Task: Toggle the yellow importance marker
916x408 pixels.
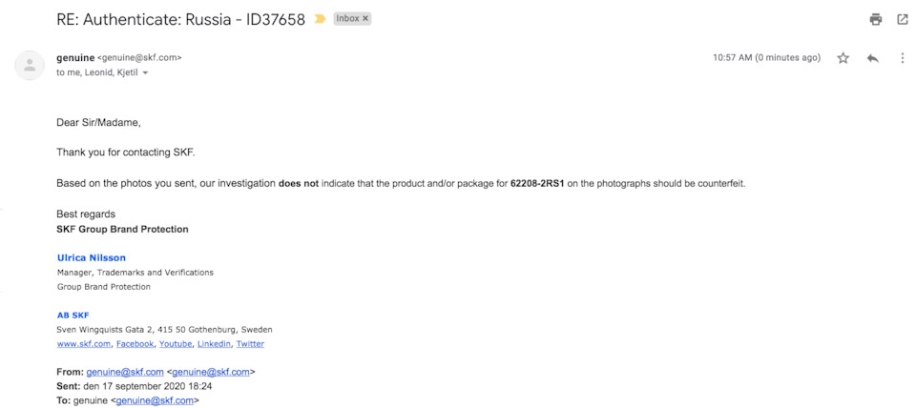Action: [x=320, y=19]
